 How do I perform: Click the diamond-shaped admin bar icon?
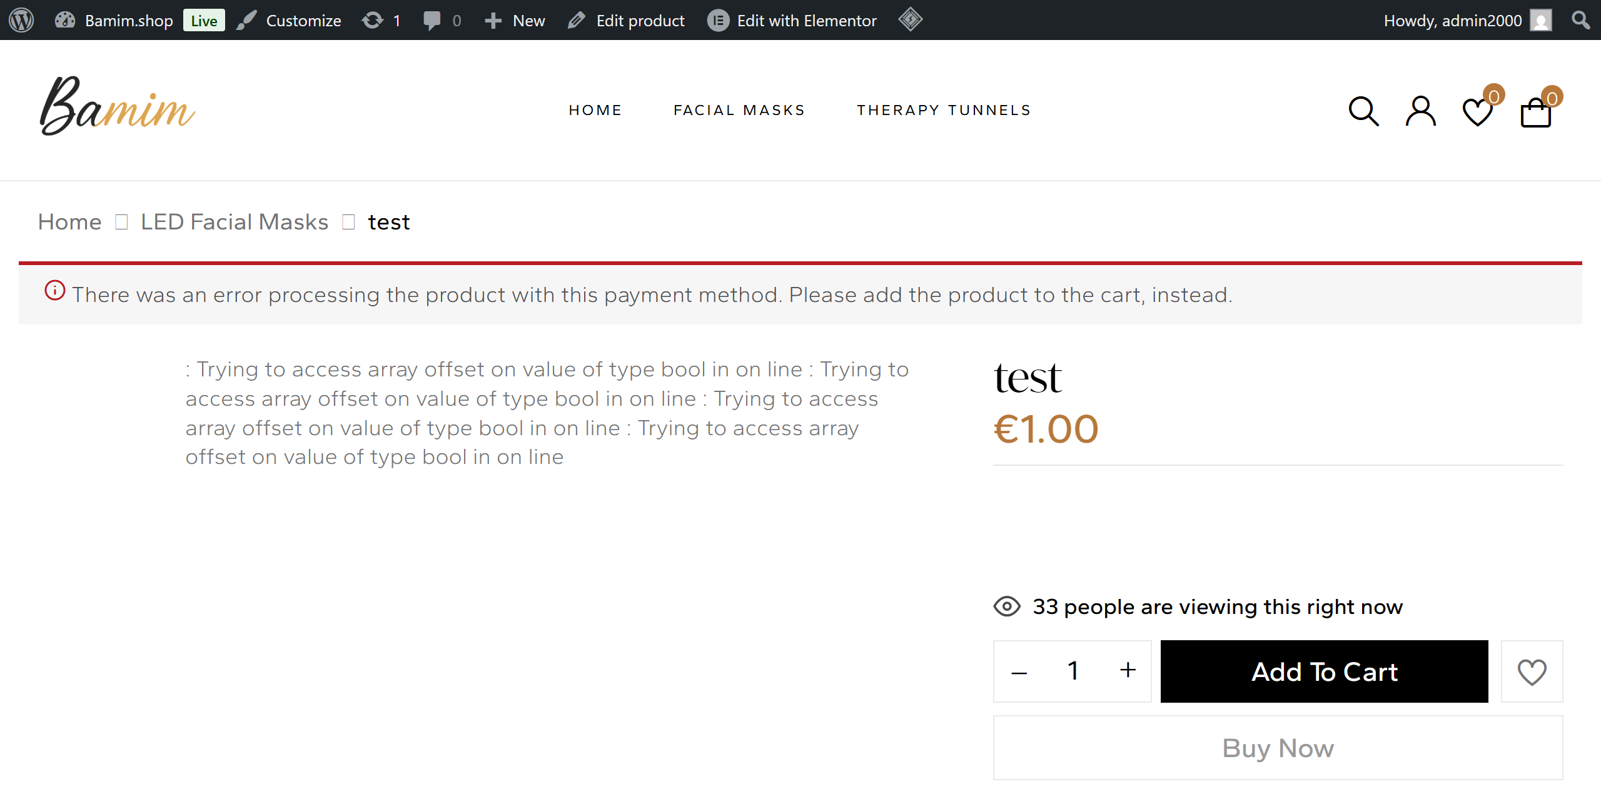tap(911, 19)
